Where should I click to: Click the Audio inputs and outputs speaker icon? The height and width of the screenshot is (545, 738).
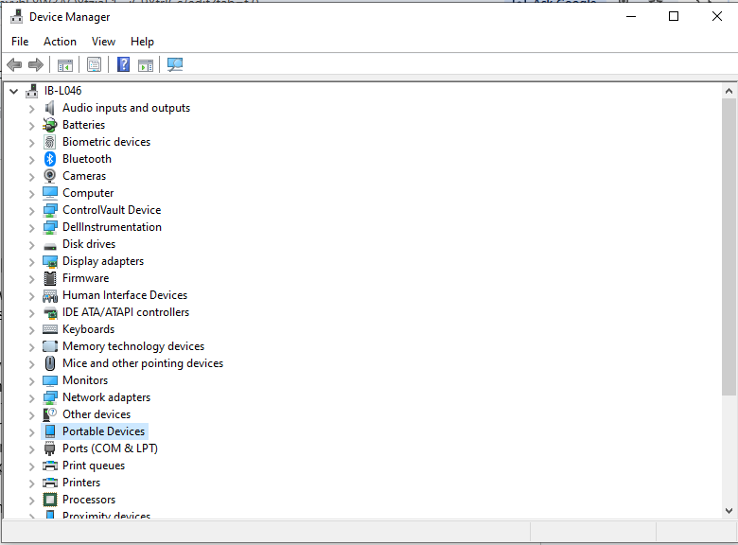[x=50, y=108]
